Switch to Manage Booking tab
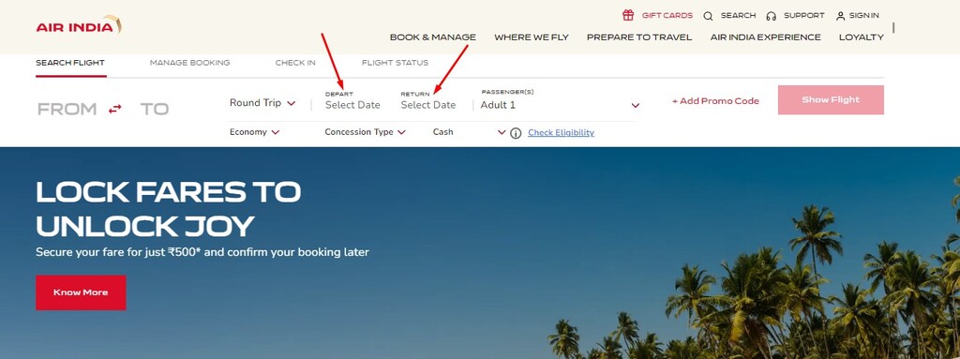The image size is (960, 359). pyautogui.click(x=189, y=63)
